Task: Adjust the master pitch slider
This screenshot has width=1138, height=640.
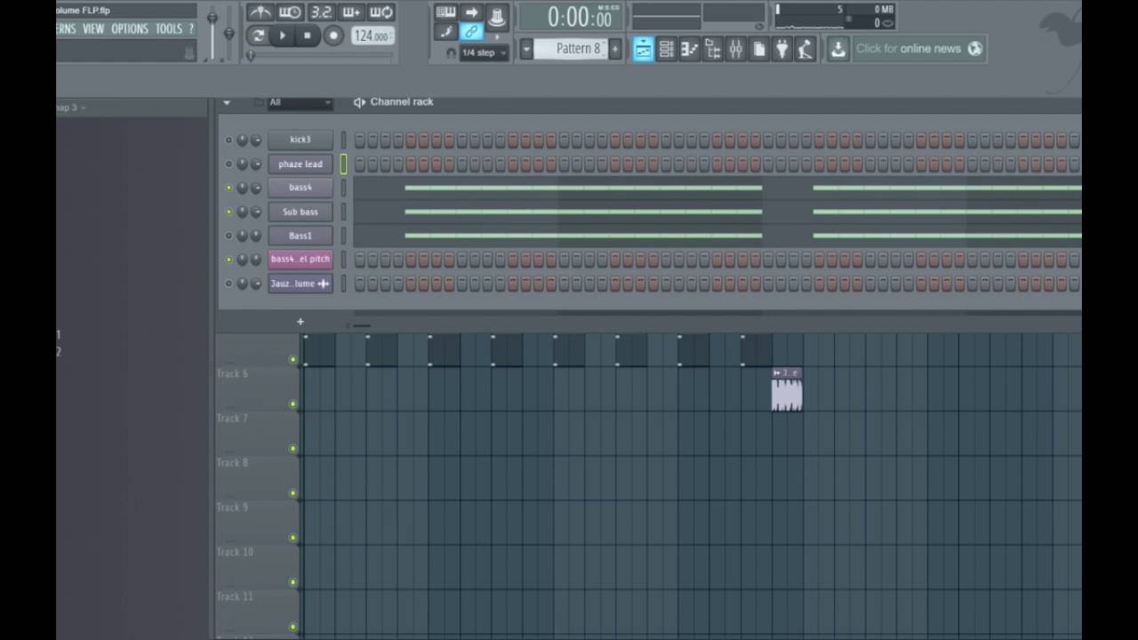Action: (228, 32)
